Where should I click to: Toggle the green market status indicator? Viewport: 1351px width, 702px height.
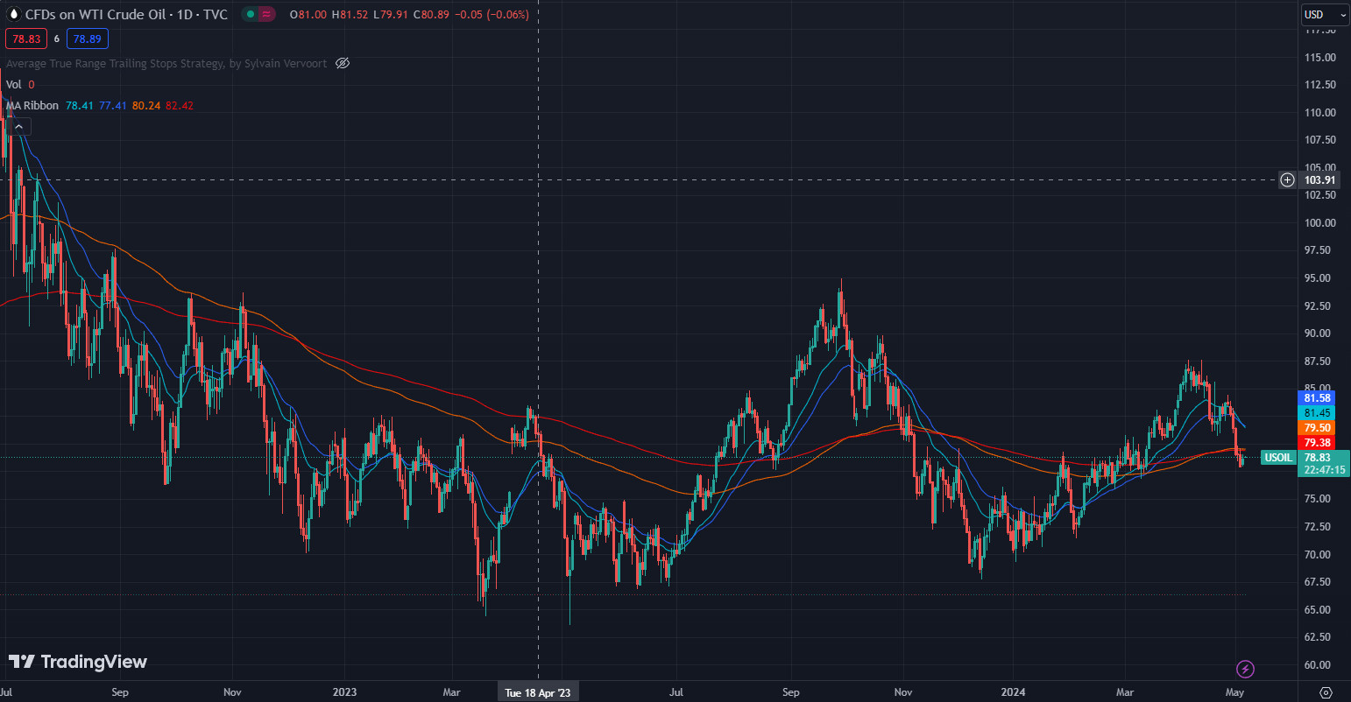250,15
